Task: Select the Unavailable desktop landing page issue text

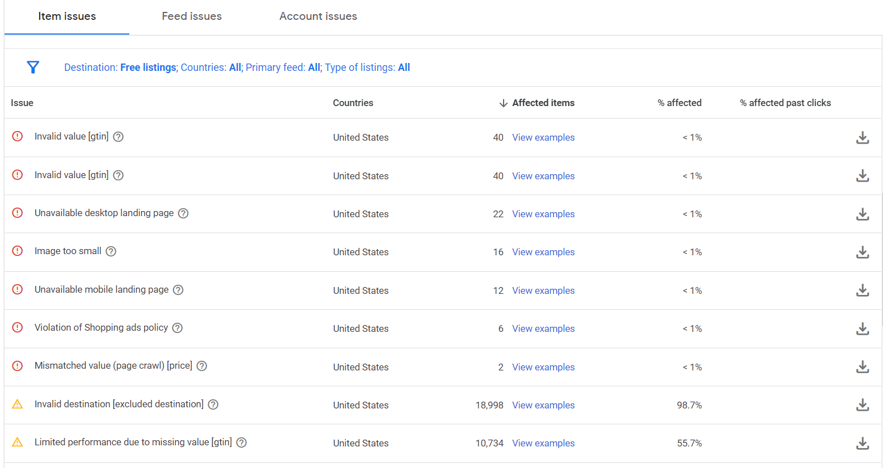Action: tap(104, 213)
